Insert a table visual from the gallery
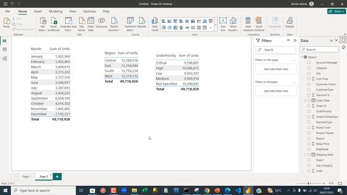Screen dimensions: 347x195 coord(205,28)
